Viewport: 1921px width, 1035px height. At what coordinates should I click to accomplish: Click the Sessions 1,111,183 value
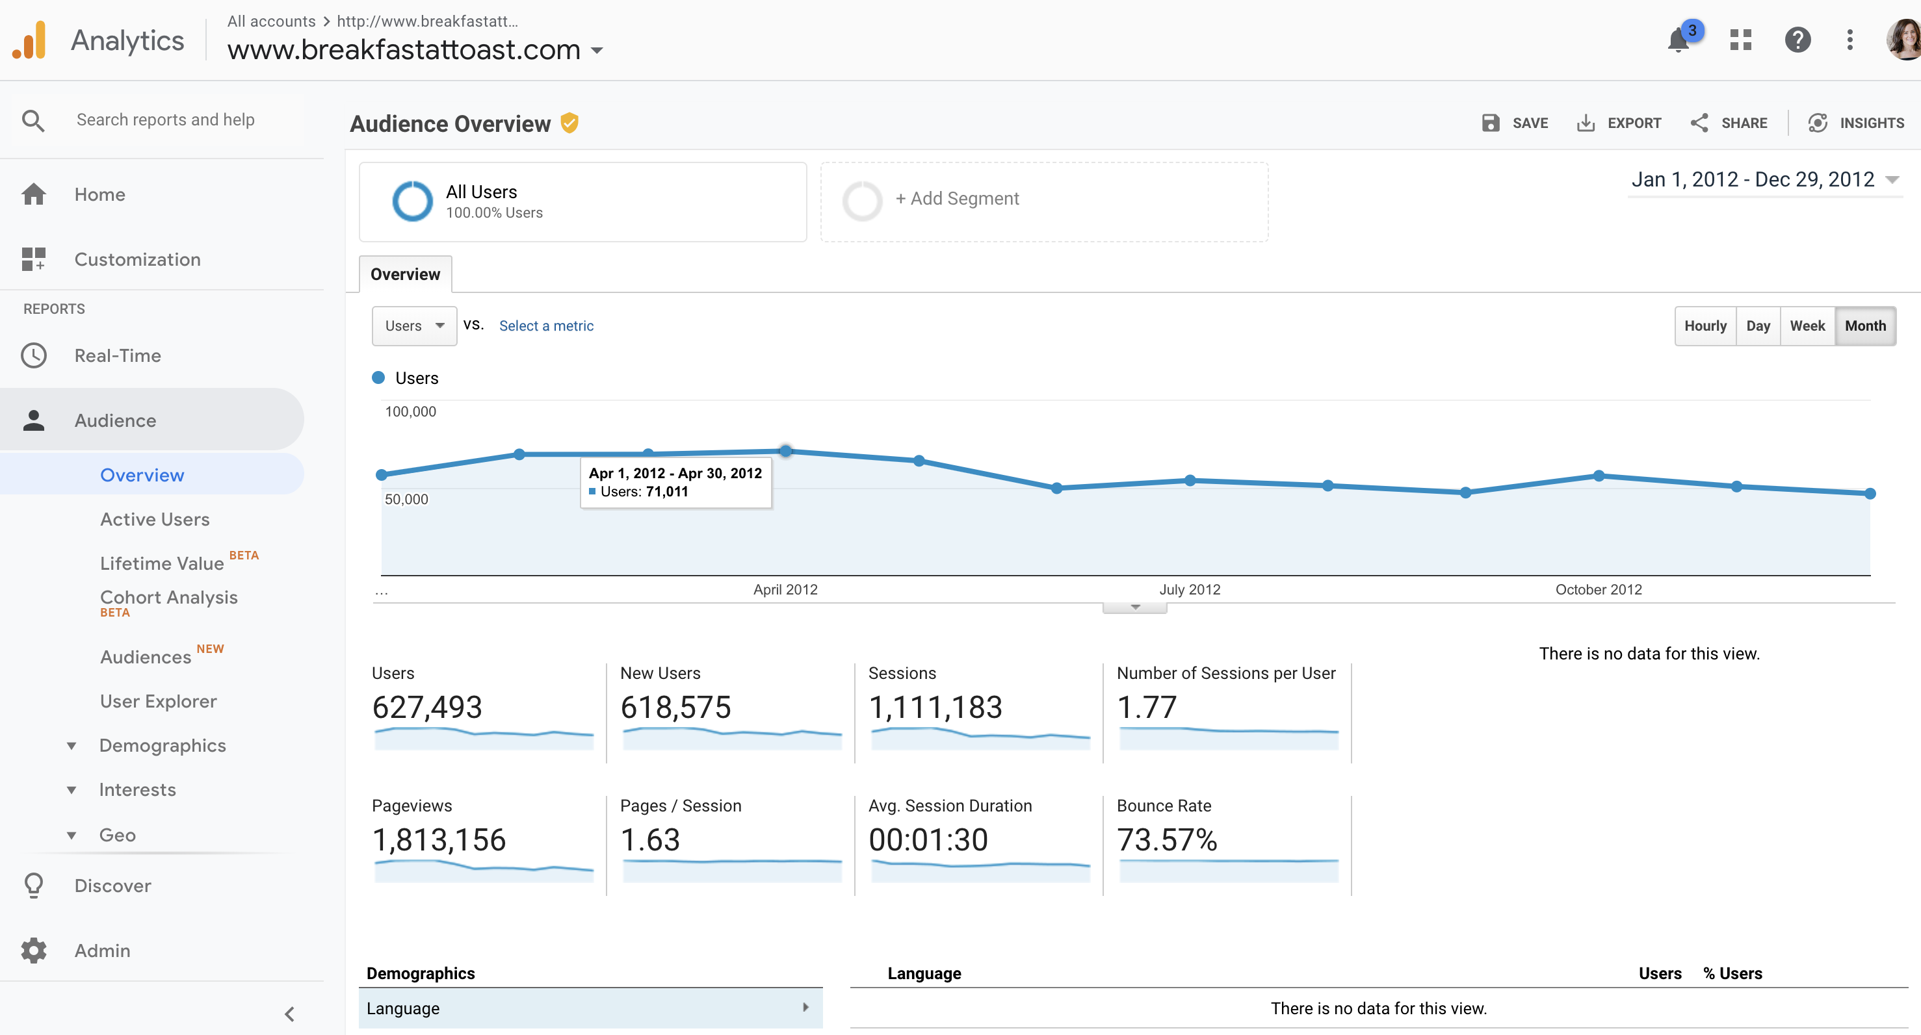pyautogui.click(x=935, y=707)
